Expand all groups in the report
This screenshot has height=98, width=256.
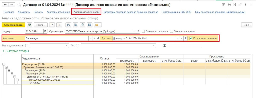[59, 25]
